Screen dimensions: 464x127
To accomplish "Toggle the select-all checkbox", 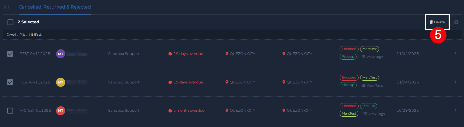I will (10, 22).
